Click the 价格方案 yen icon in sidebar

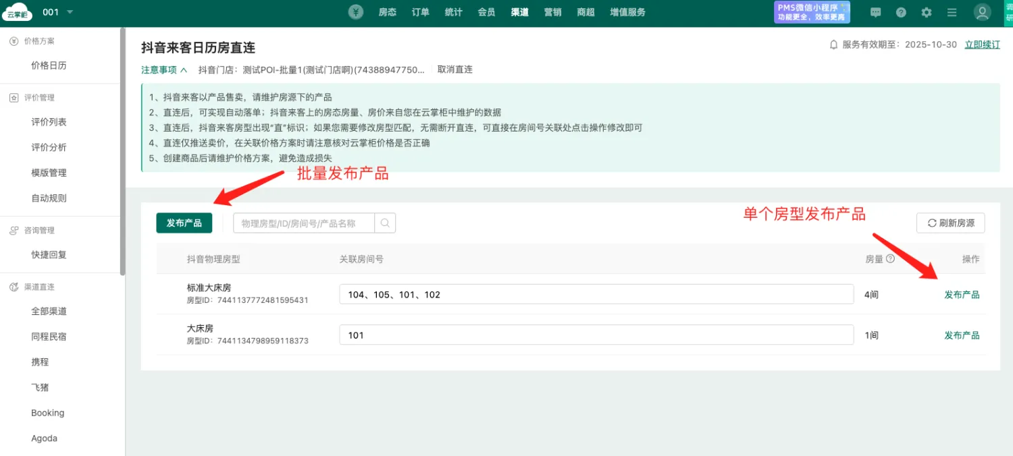[14, 41]
